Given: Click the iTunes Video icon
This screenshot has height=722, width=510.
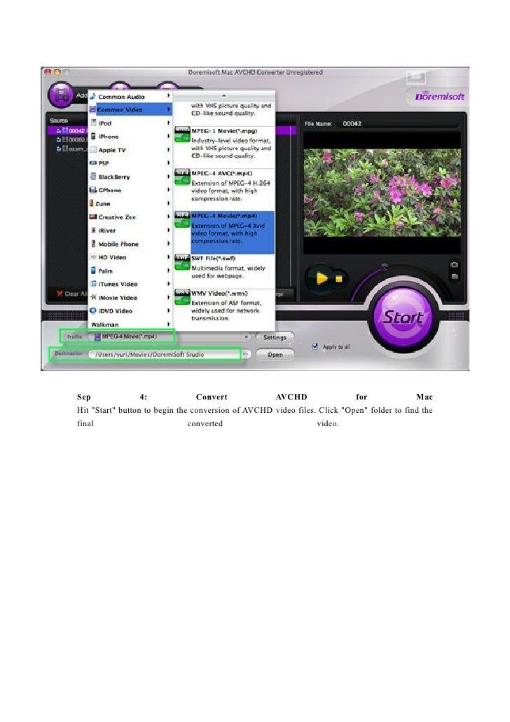Looking at the screenshot, I should tap(93, 284).
